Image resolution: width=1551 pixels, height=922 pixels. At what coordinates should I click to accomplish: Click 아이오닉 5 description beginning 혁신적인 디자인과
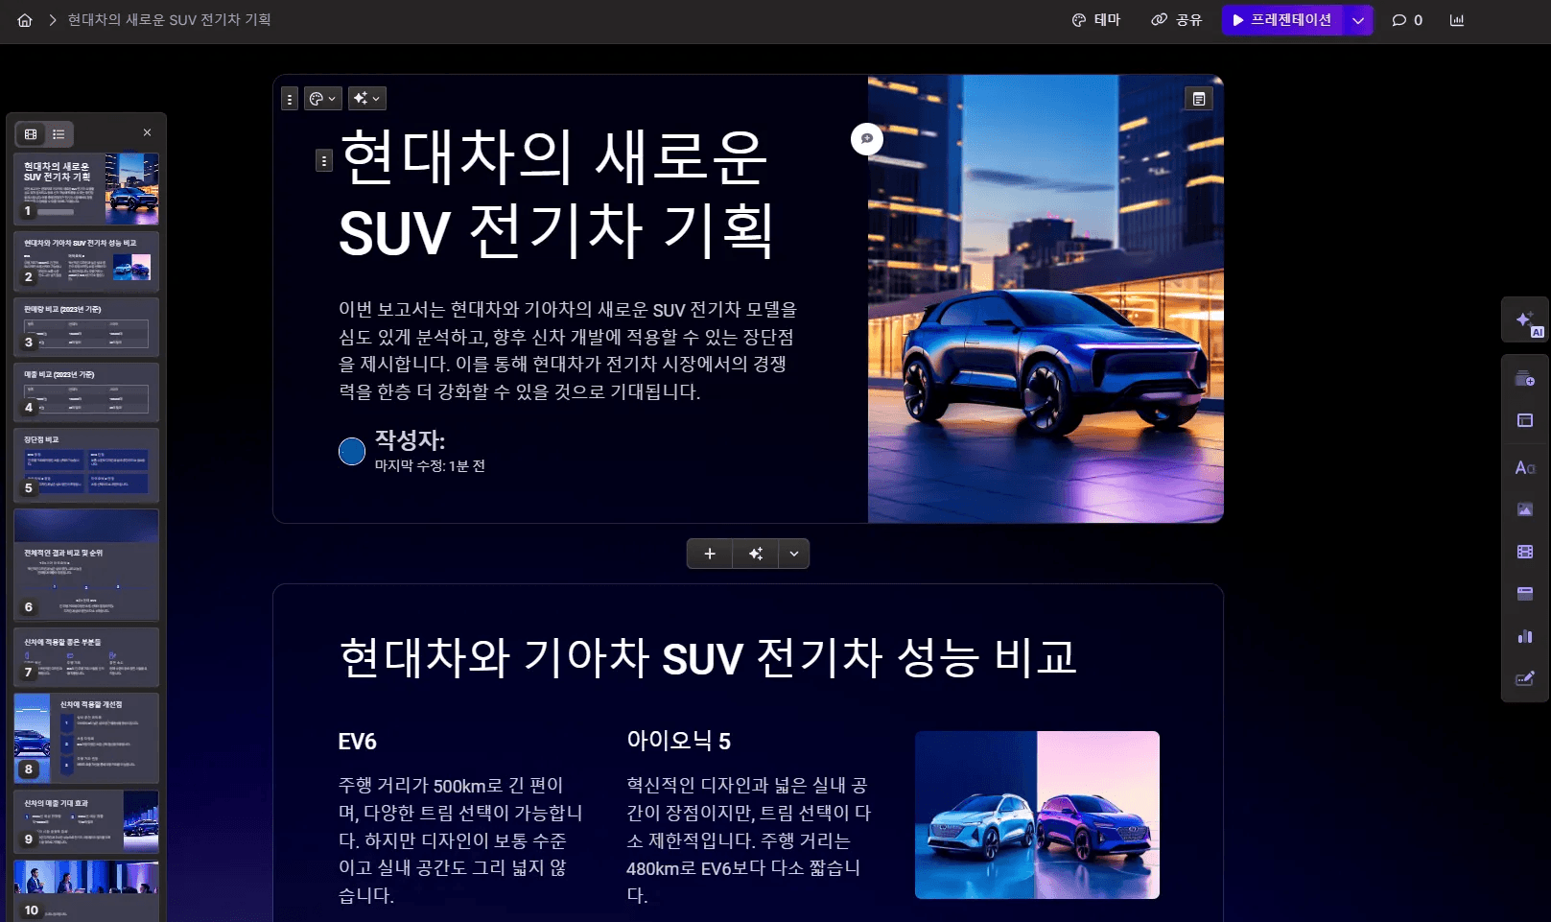pos(749,840)
